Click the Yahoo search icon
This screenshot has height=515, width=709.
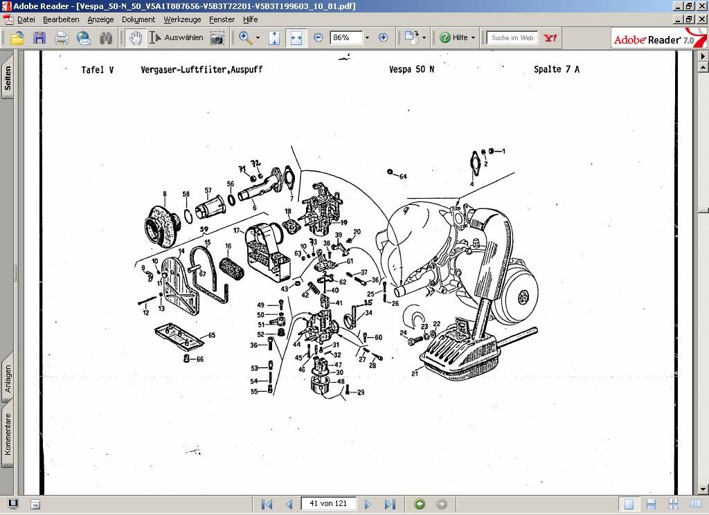click(550, 38)
